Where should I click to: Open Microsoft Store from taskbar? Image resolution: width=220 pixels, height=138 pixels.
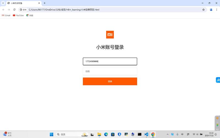tap(113, 134)
